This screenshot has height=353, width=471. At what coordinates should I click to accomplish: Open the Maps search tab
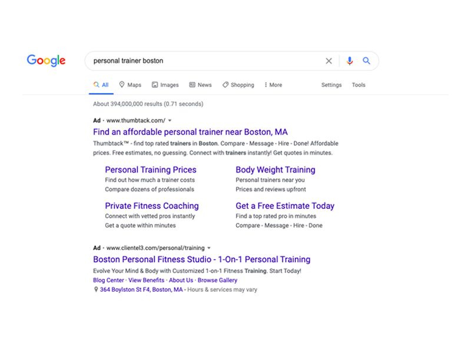point(130,85)
